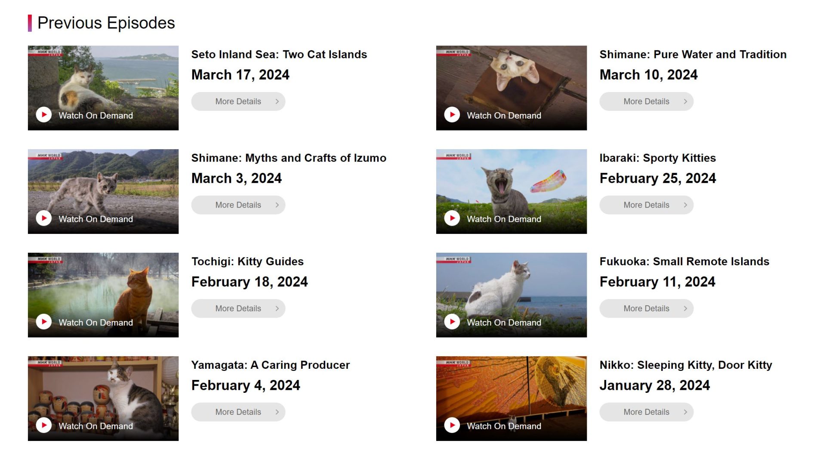The height and width of the screenshot is (450, 826).
Task: Expand More Details for Nikko: Sleeping Kitty episode
Action: coord(646,411)
